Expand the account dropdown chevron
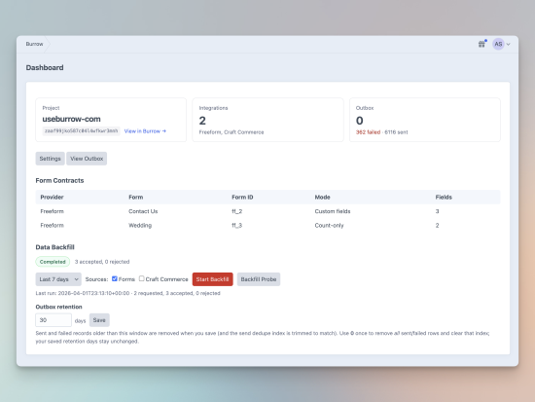The height and width of the screenshot is (402, 535). pyautogui.click(x=508, y=45)
